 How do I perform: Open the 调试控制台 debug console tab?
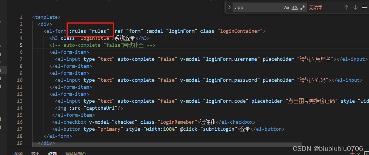click(x=75, y=153)
